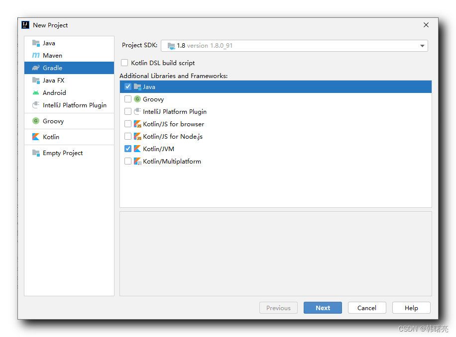The width and height of the screenshot is (456, 337).
Task: Select Java project type label in the sidebar
Action: [49, 43]
